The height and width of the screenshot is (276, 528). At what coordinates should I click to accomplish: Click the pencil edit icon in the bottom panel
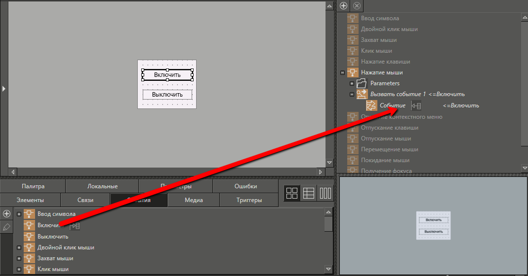6,227
